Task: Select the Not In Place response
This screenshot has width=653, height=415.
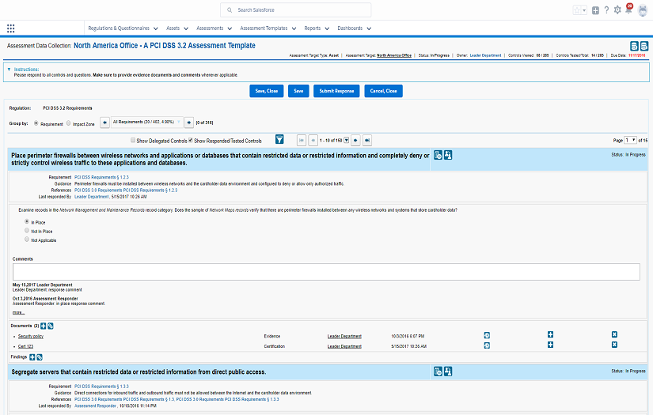Action: click(x=27, y=230)
